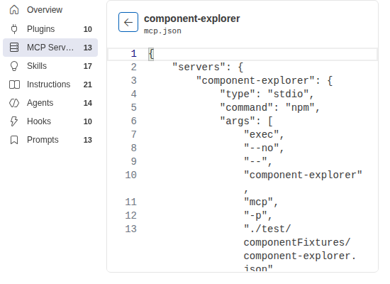The width and height of the screenshot is (390, 284).
Task: Click the Agents count badge 14
Action: click(x=87, y=103)
